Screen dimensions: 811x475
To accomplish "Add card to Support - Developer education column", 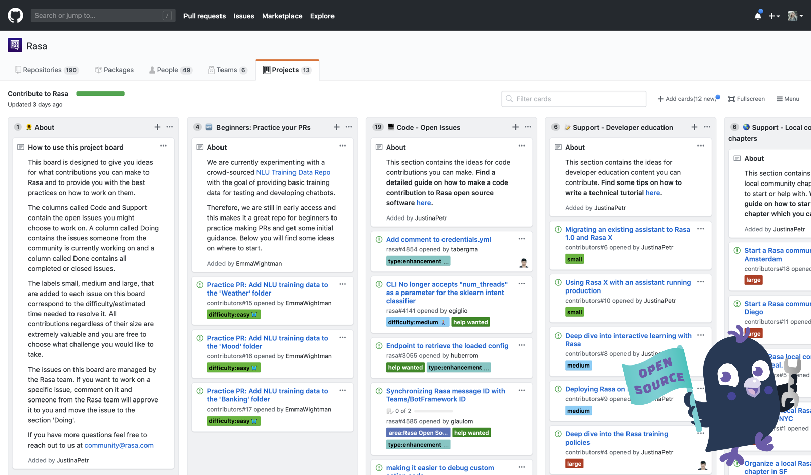I will click(694, 127).
